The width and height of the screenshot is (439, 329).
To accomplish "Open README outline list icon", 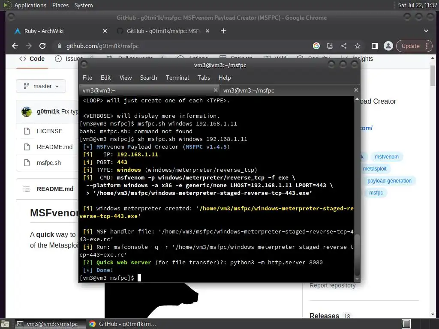I will [x=27, y=189].
